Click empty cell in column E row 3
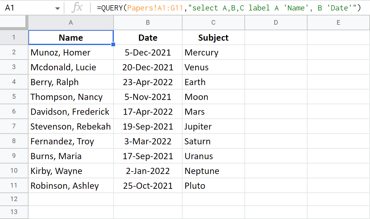This screenshot has height=219, width=370. (338, 67)
